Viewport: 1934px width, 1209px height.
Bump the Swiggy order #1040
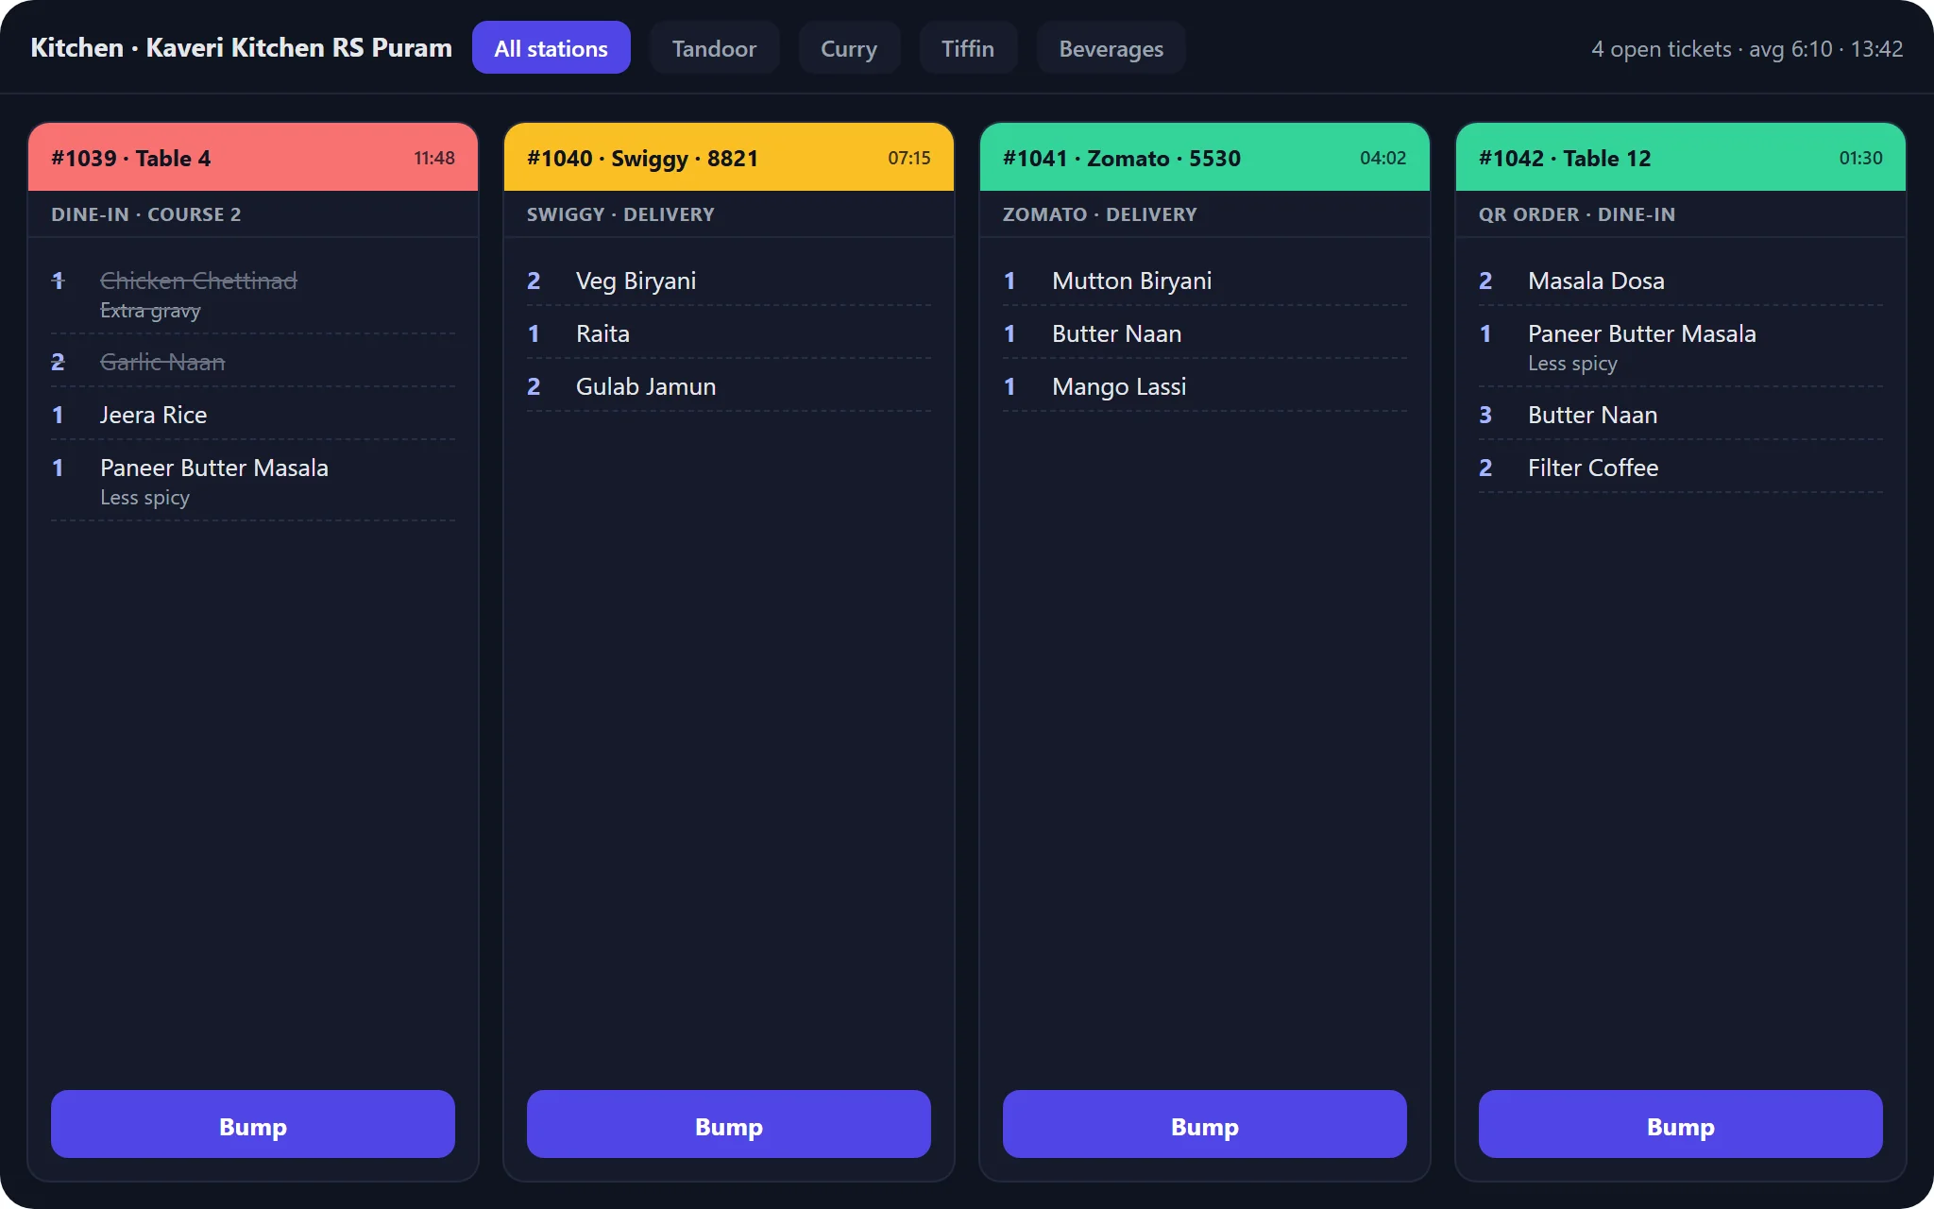[729, 1124]
